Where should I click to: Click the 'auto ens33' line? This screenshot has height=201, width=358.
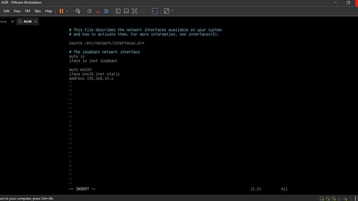pyautogui.click(x=80, y=70)
